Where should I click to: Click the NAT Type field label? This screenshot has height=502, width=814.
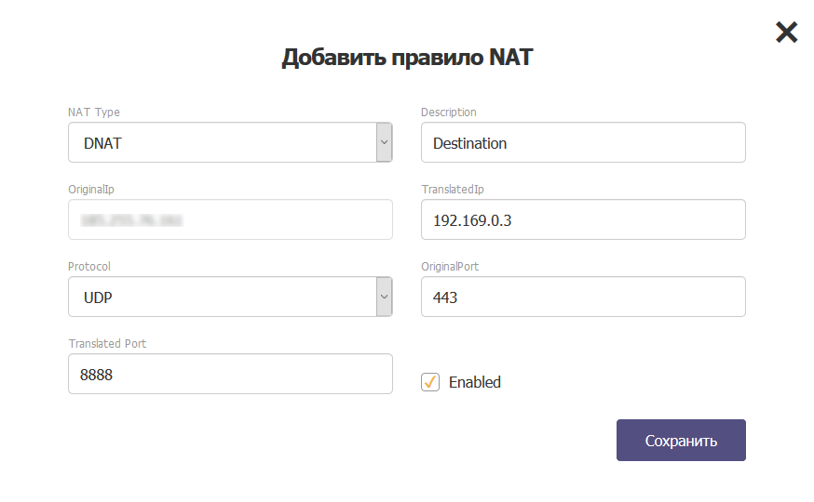[94, 112]
